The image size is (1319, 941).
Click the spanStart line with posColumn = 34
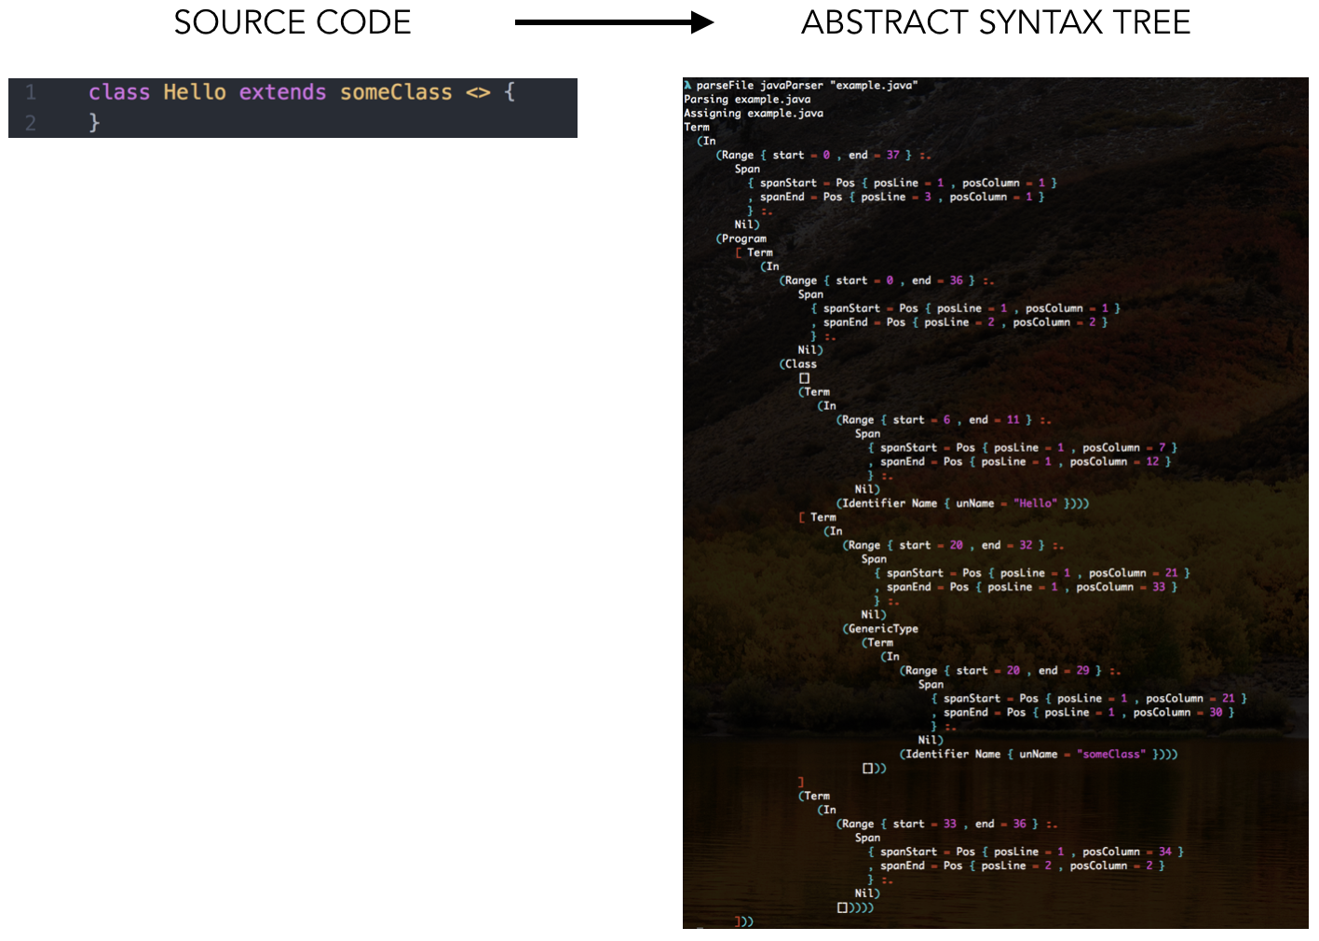[x=1026, y=852]
